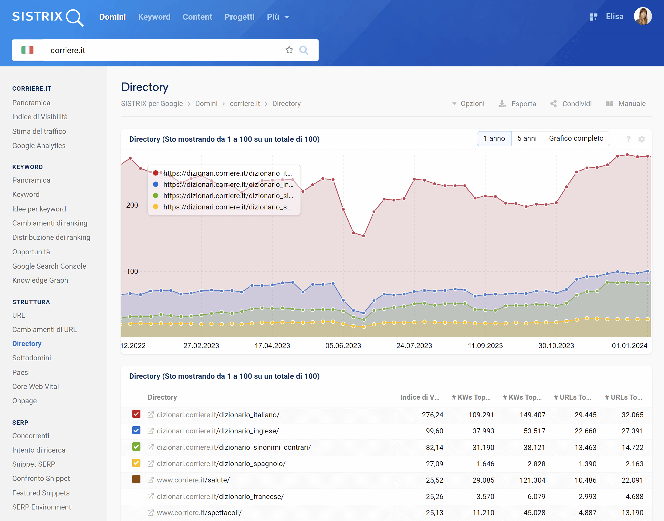Open Featured Snippets in sidebar
The image size is (664, 521).
coord(41,493)
